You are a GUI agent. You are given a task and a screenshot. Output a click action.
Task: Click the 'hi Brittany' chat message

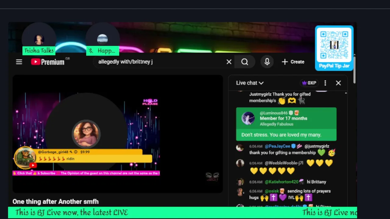click(x=316, y=182)
